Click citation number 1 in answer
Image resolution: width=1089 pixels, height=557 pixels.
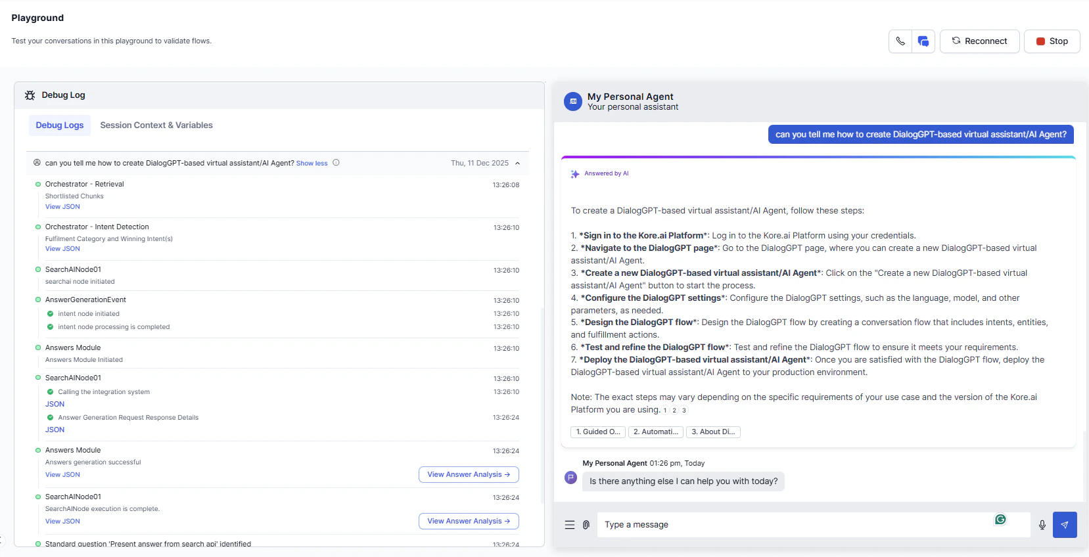[x=665, y=411]
